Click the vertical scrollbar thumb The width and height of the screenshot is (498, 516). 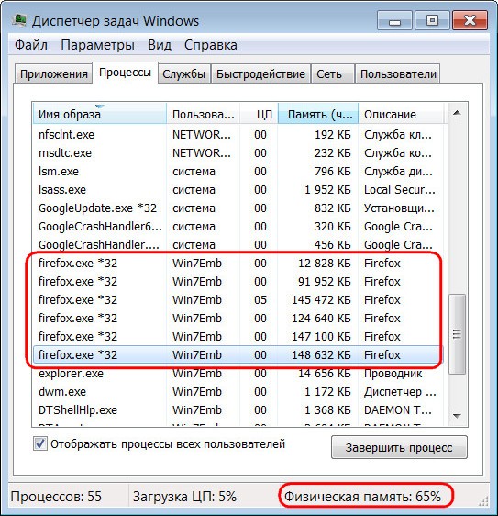click(x=457, y=334)
